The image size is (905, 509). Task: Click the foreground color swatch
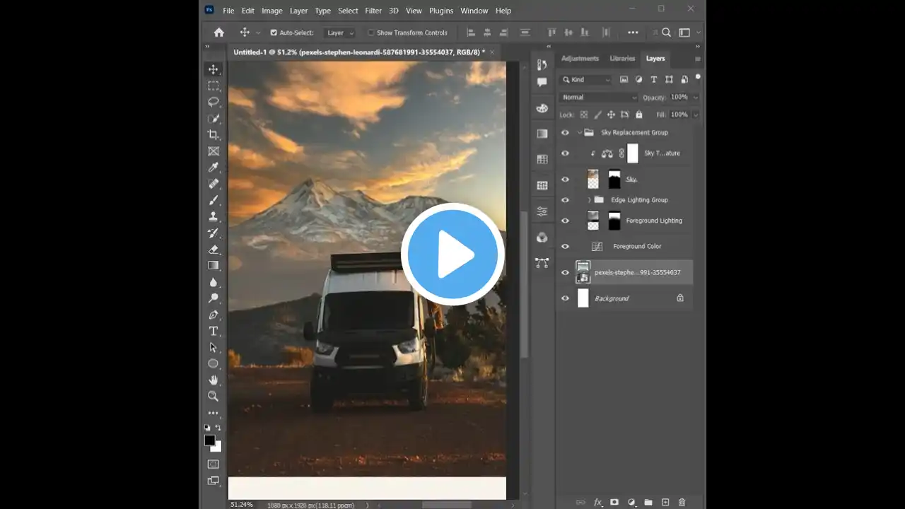pyautogui.click(x=209, y=440)
